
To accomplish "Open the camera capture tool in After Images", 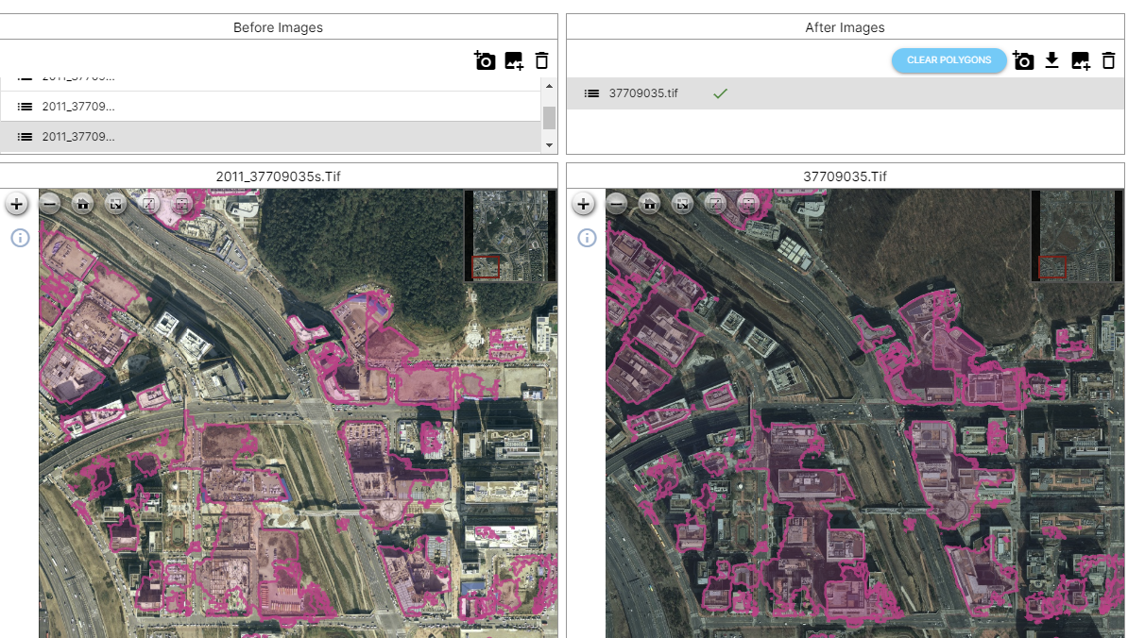I will click(1023, 59).
